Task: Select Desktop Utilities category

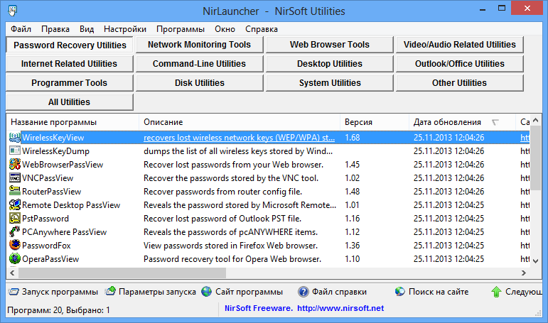Action: pyautogui.click(x=329, y=64)
